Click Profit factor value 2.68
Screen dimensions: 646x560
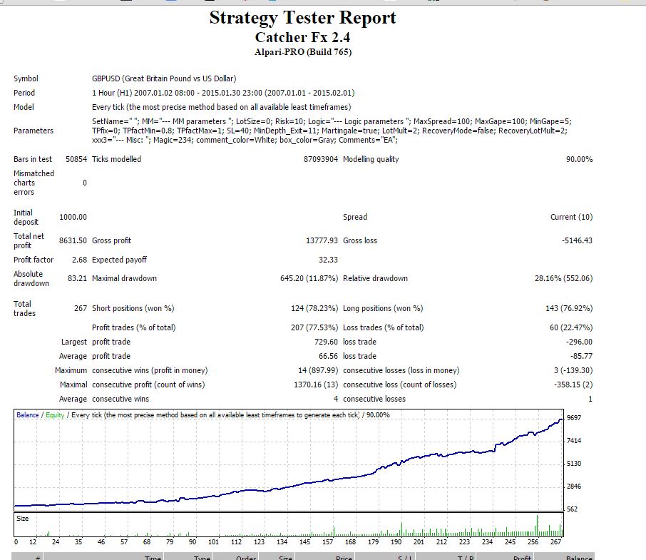[x=79, y=260]
